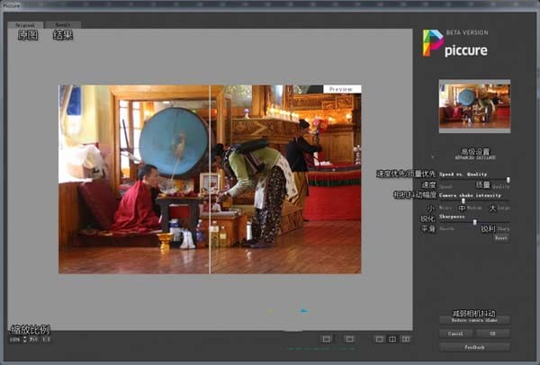Screen dimensions: 540x365
Task: Click the first single-view layout icon
Action: (x=326, y=339)
